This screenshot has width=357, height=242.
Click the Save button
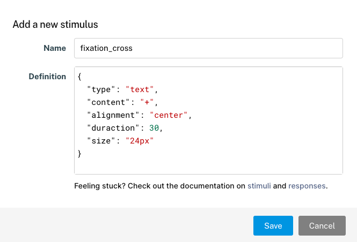pyautogui.click(x=273, y=225)
